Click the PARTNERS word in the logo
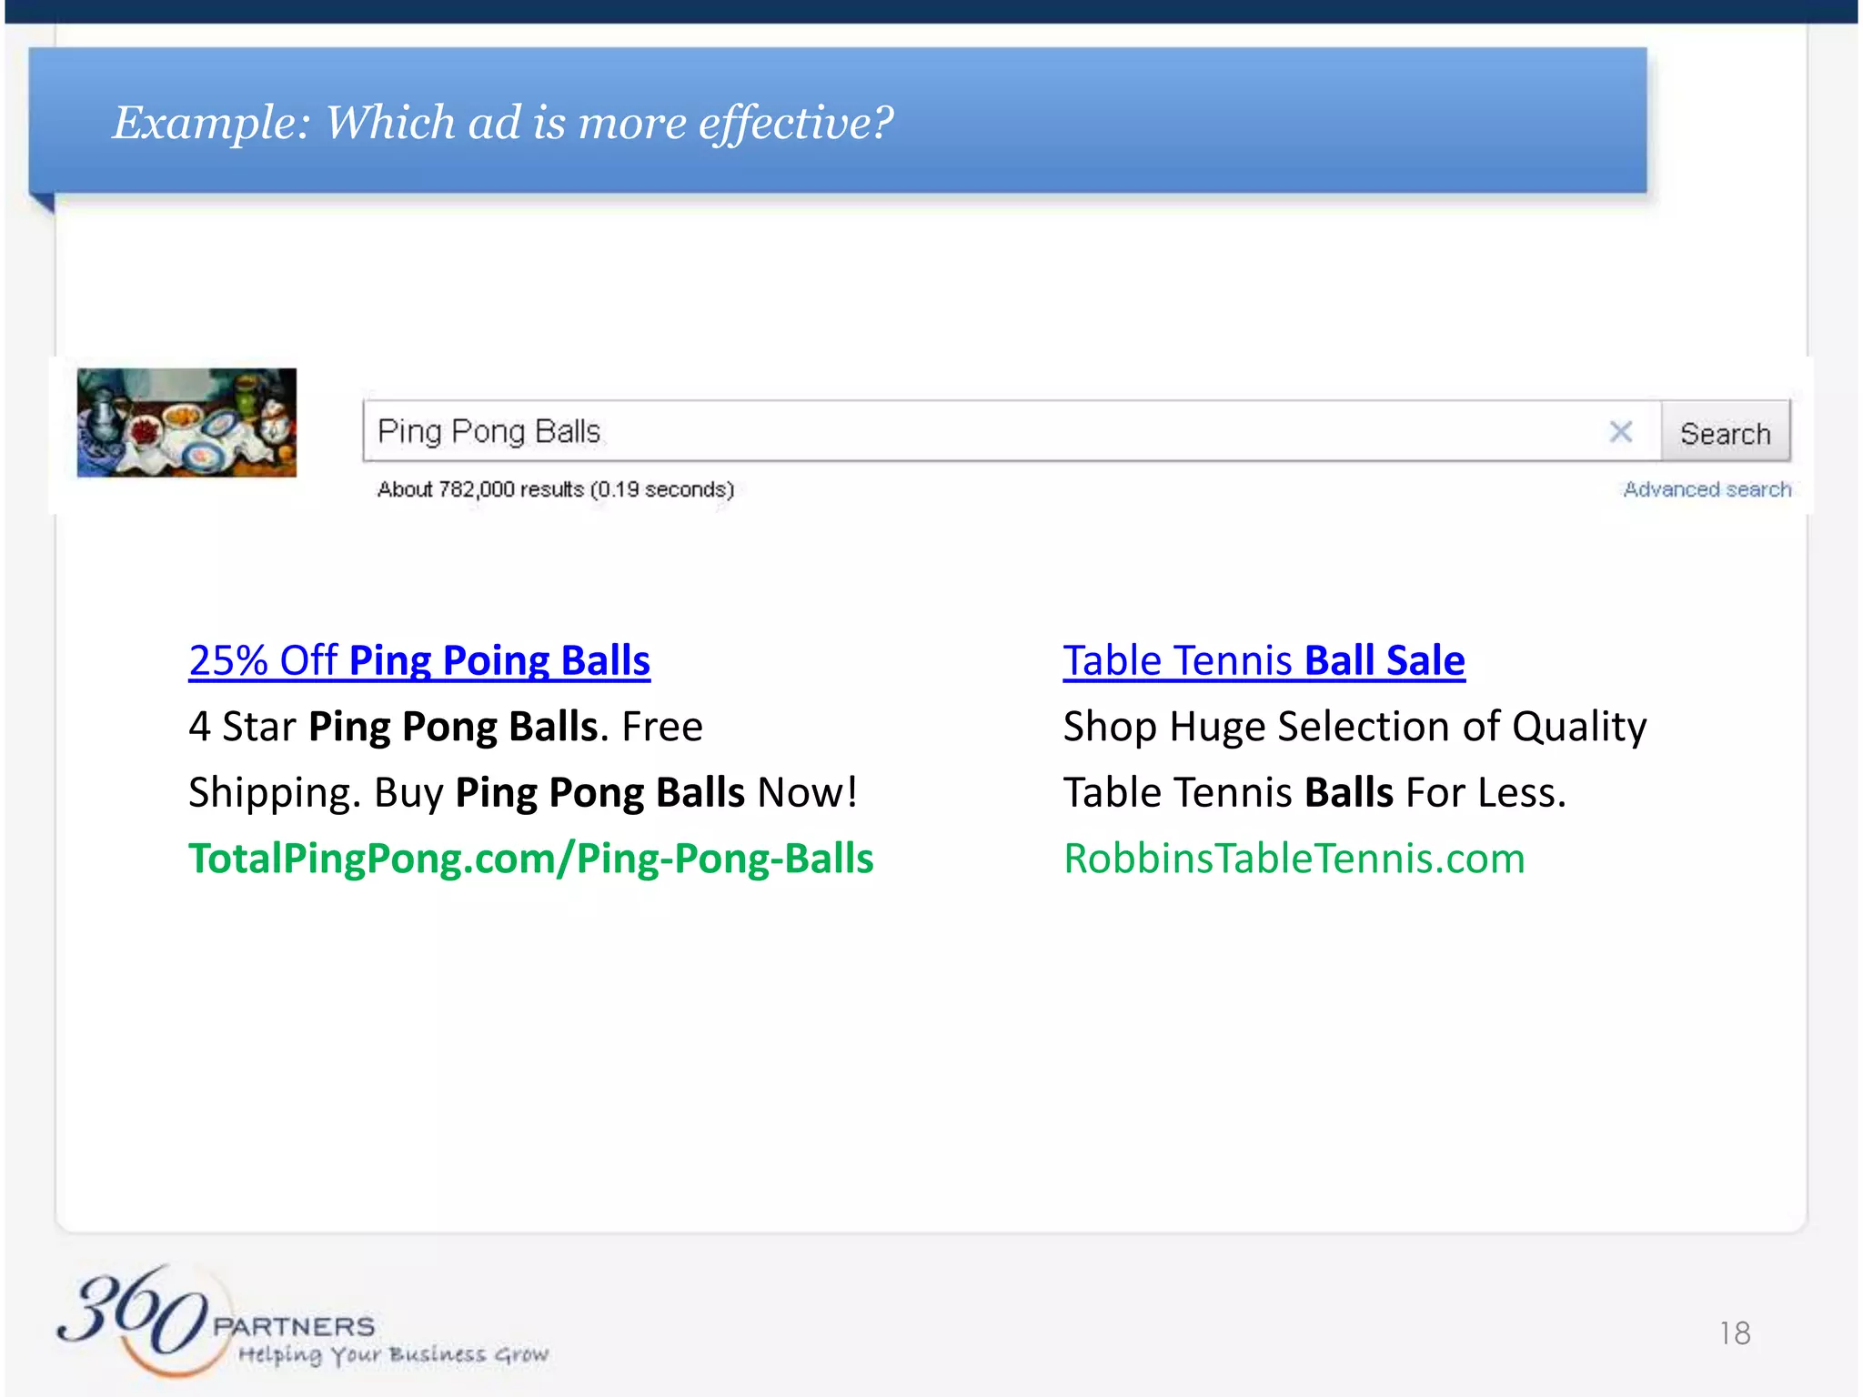Screen dimensions: 1863x1397 tap(294, 1326)
